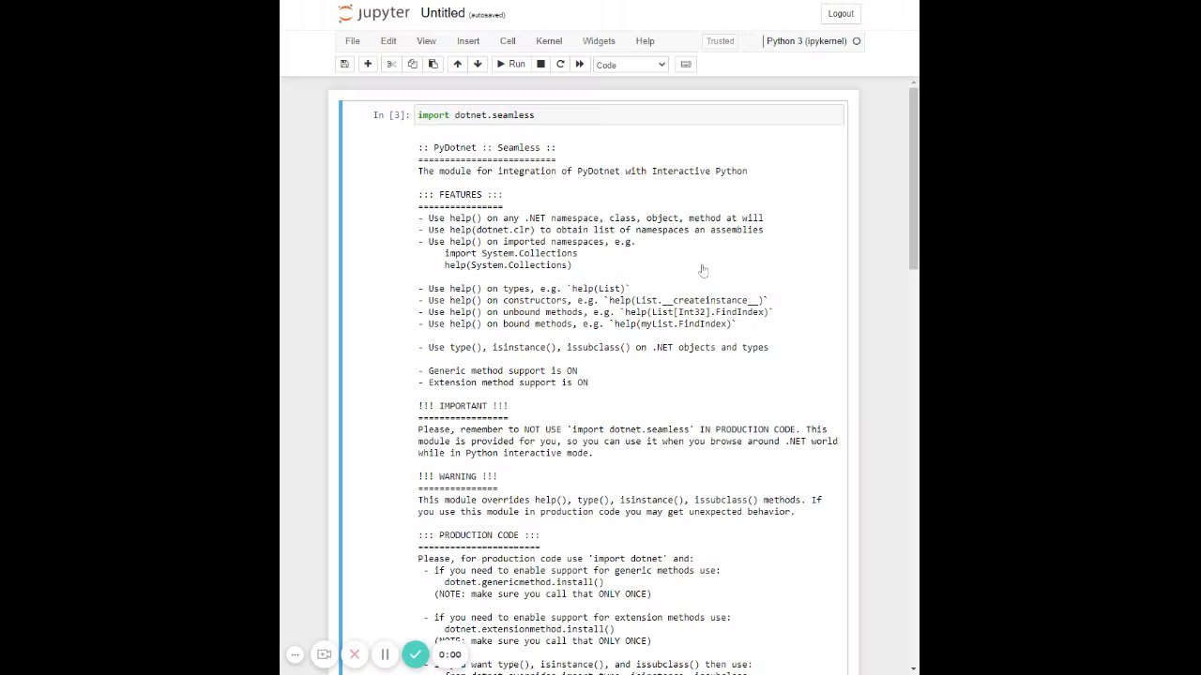Pause the screen recording
Screen dimensions: 1201x675
pos(385,654)
